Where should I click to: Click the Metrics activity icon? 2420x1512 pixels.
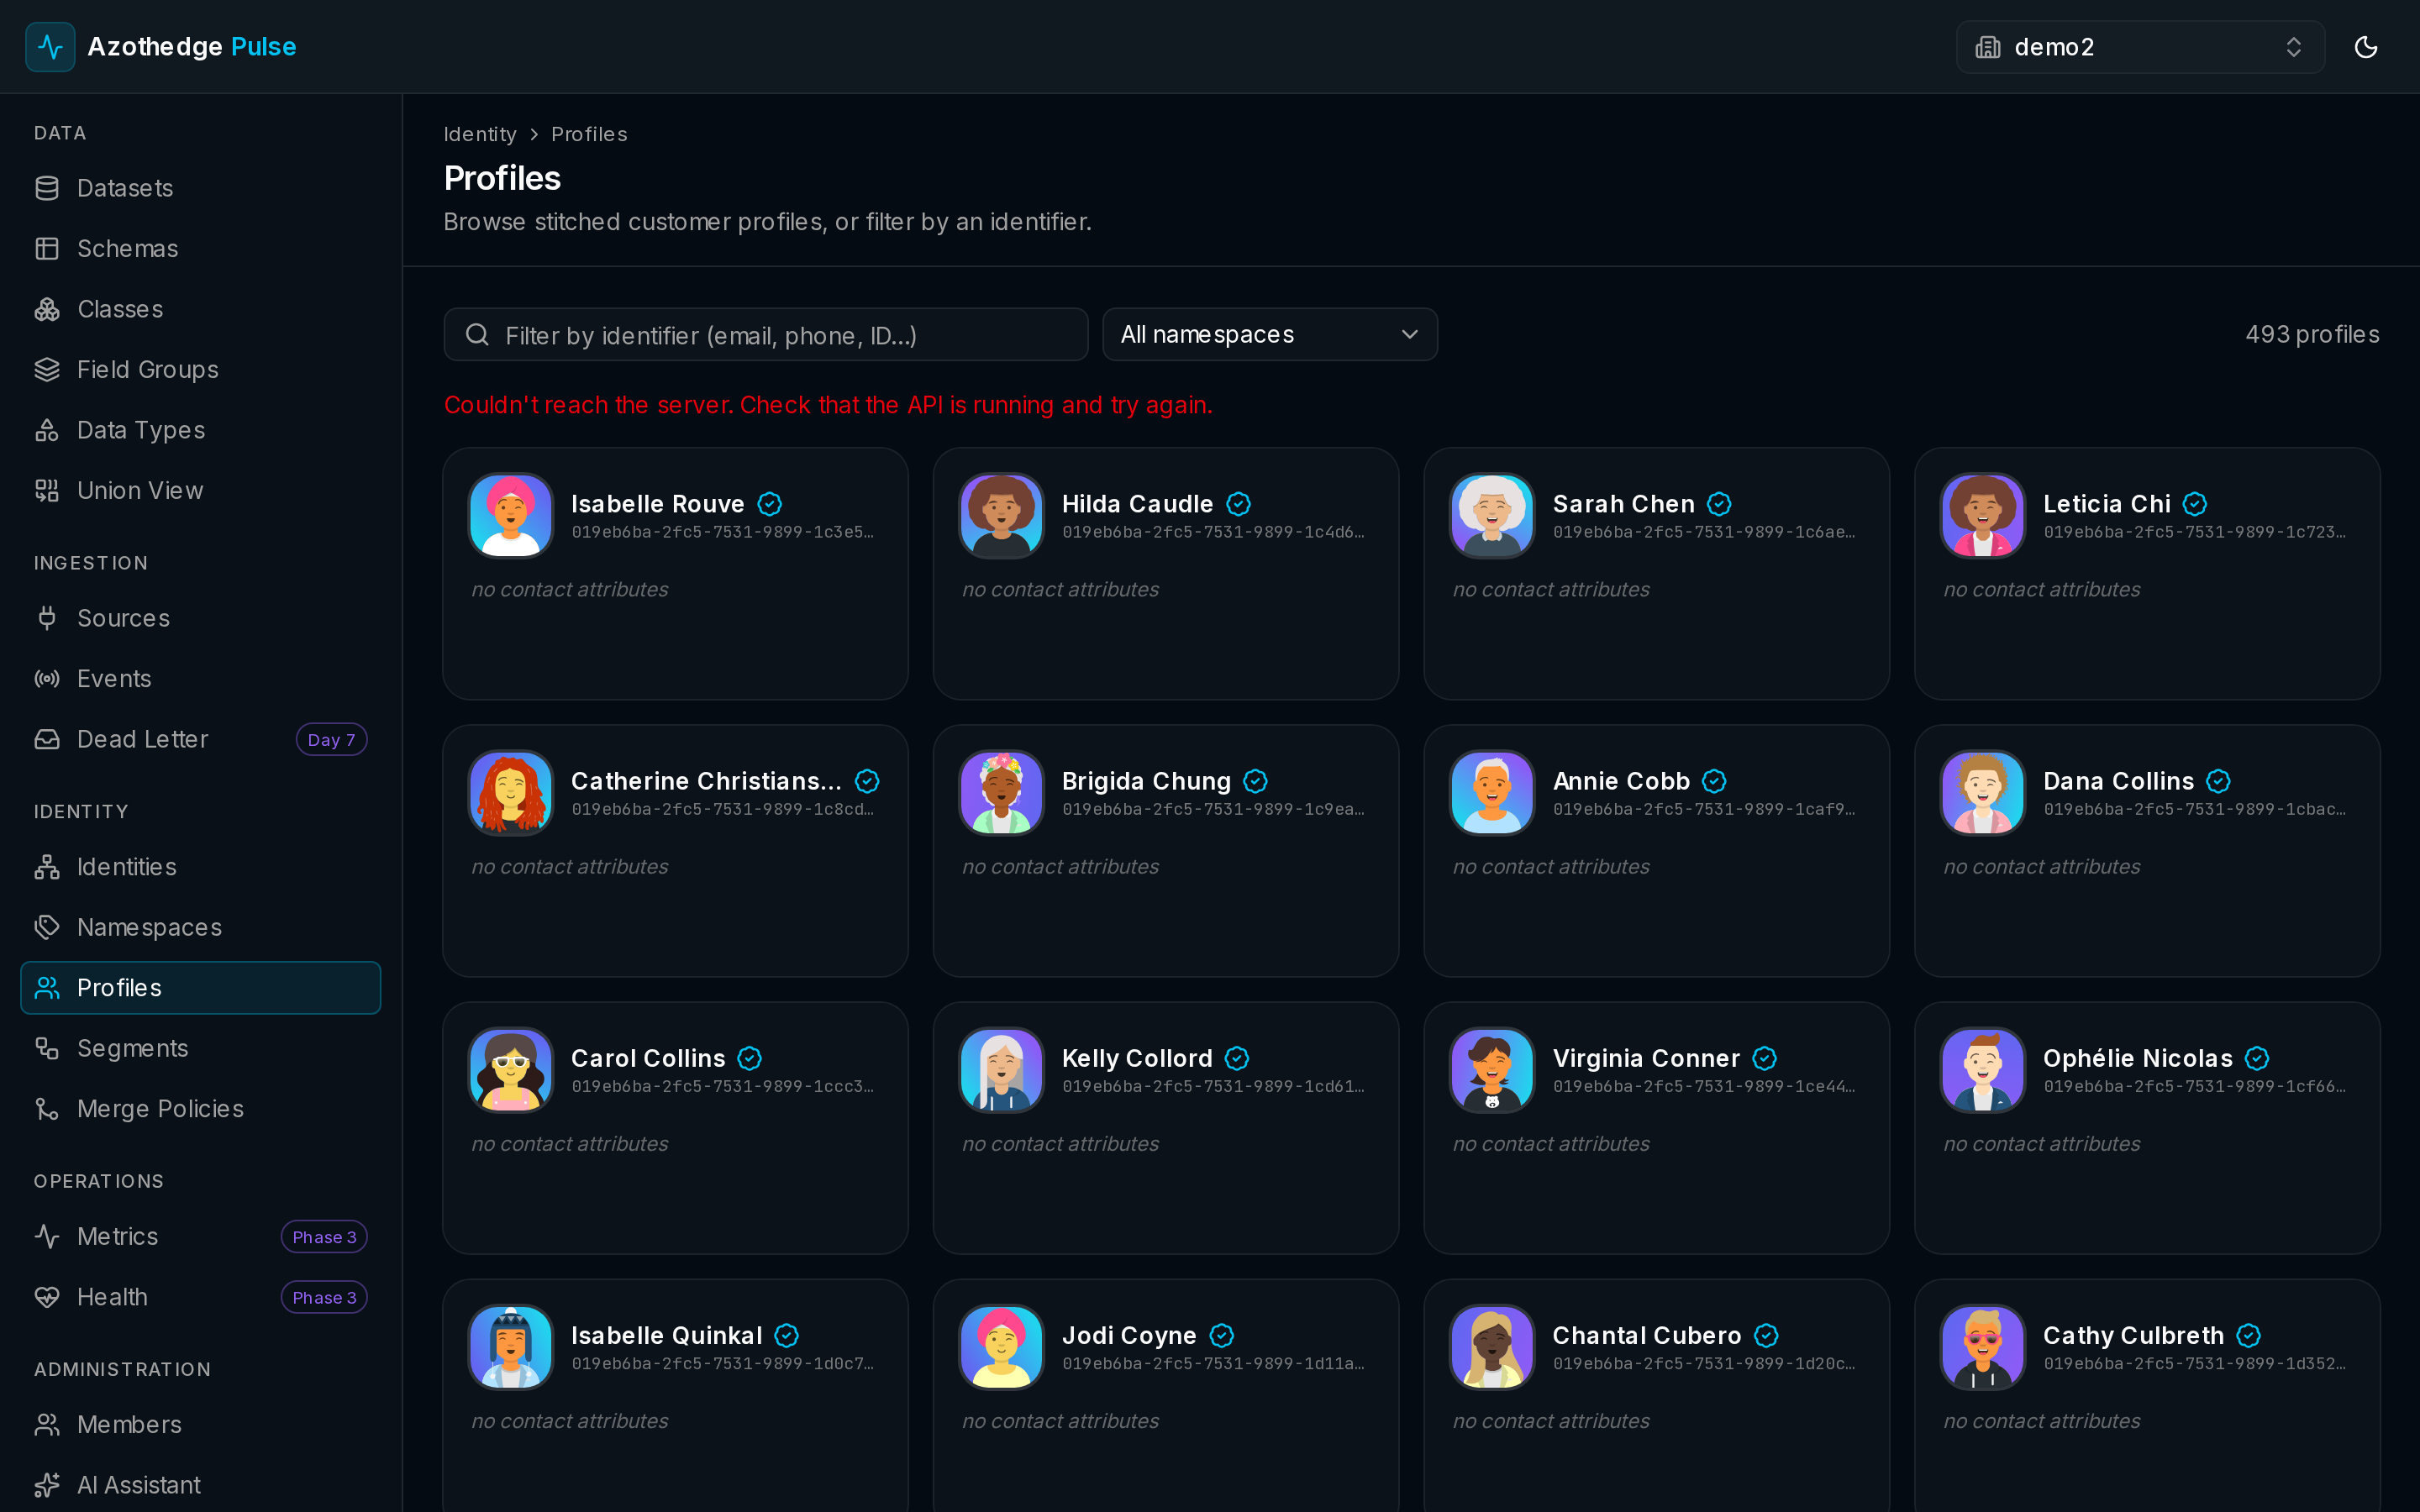pos(47,1237)
